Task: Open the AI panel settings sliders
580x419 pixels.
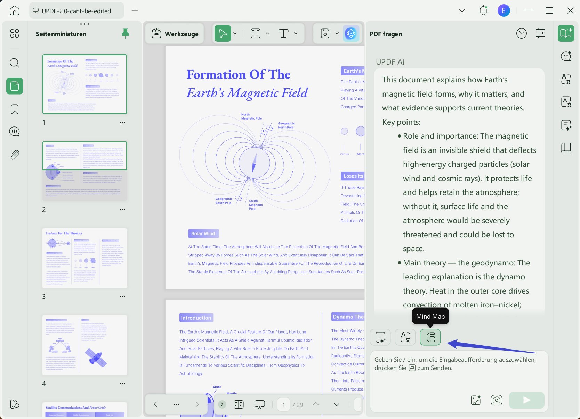Action: (x=540, y=33)
